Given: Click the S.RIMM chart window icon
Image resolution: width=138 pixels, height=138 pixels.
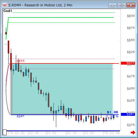Looking at the screenshot, I should [x=5, y=5].
